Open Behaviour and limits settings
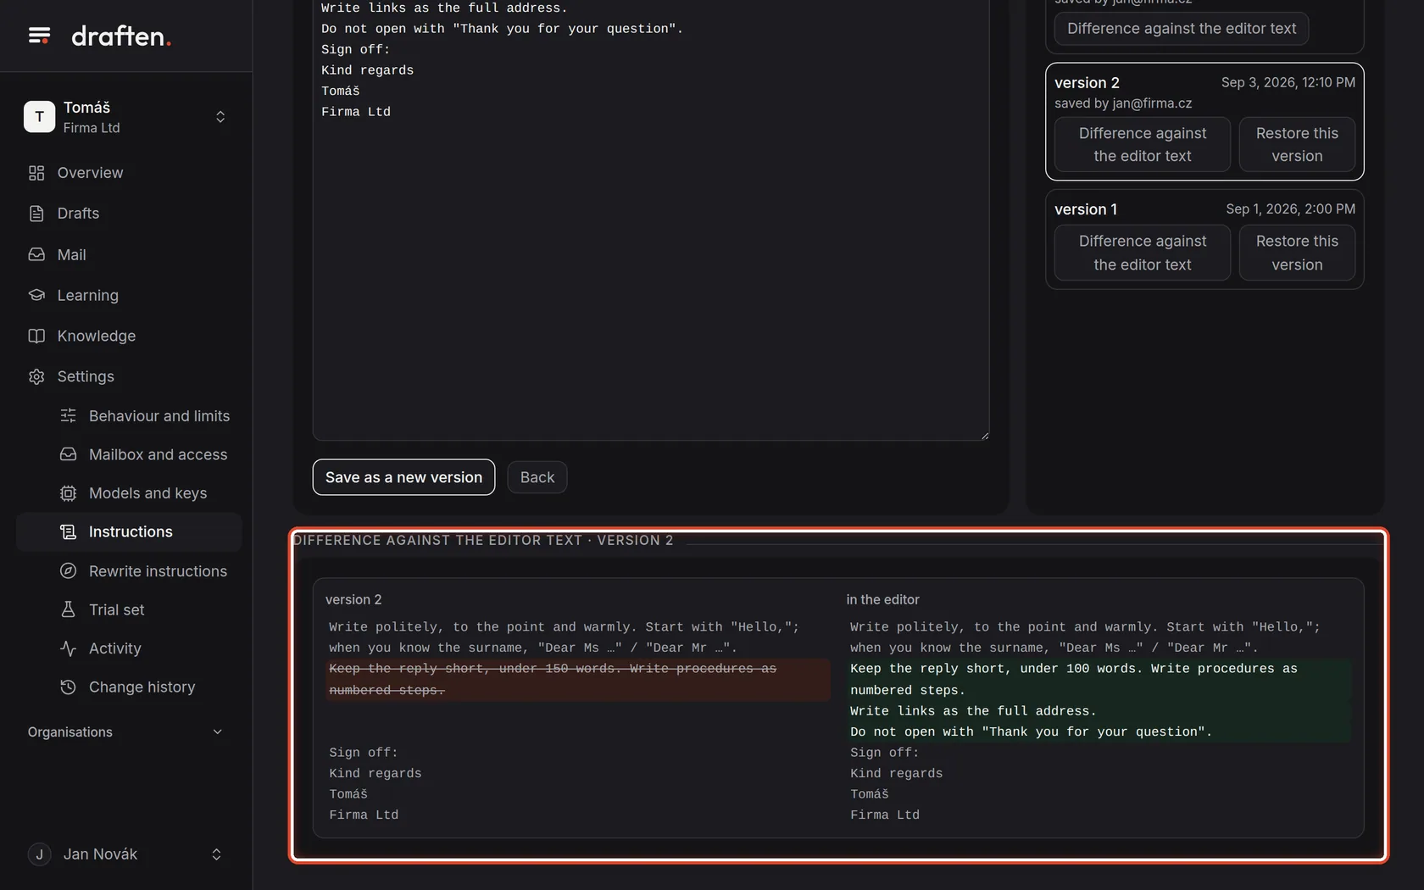Image resolution: width=1424 pixels, height=890 pixels. [129, 415]
